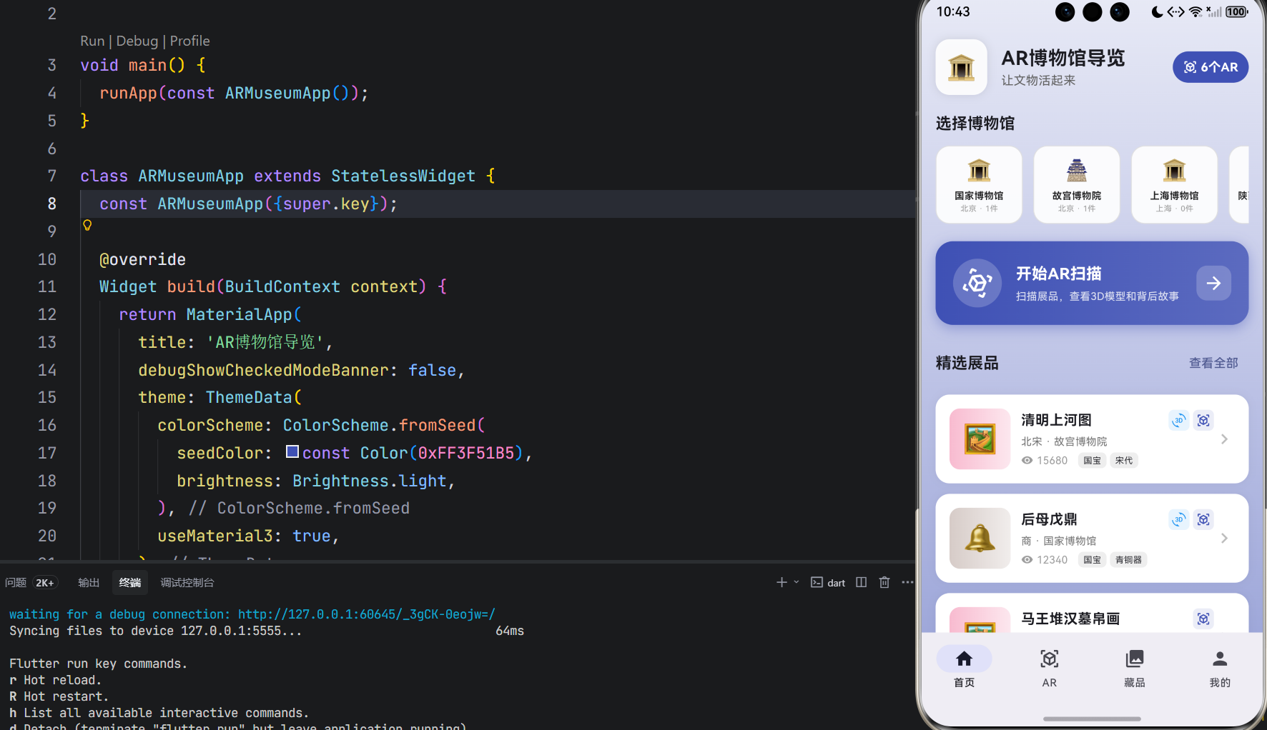Expand the new terminal dropdown arrow
The image size is (1267, 730).
pos(797,583)
